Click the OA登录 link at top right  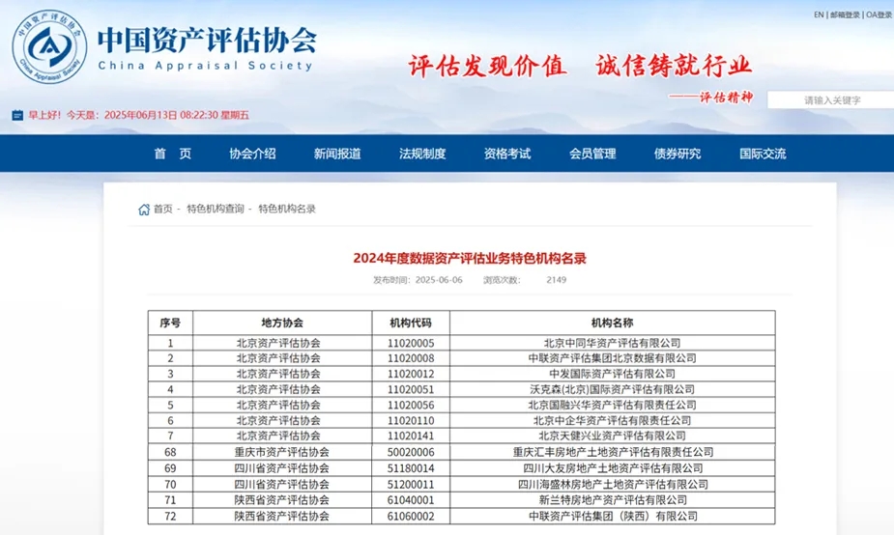tap(879, 14)
